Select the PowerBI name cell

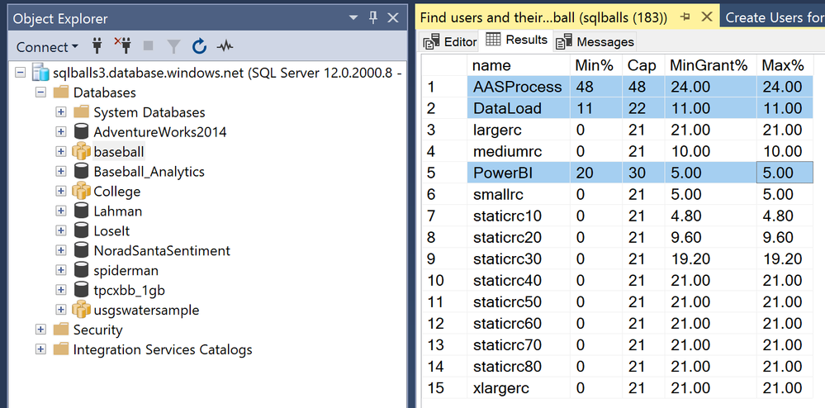click(519, 173)
